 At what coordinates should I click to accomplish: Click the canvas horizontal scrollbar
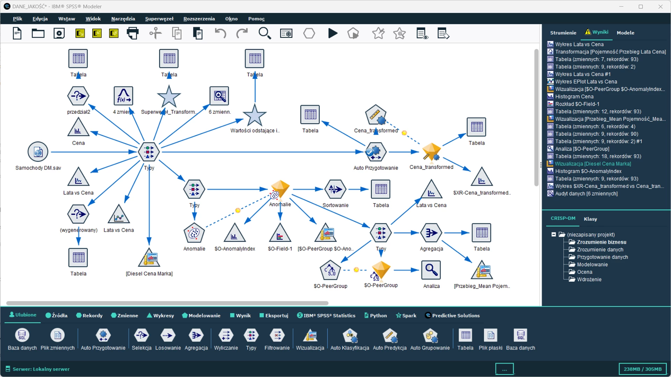coord(167,303)
